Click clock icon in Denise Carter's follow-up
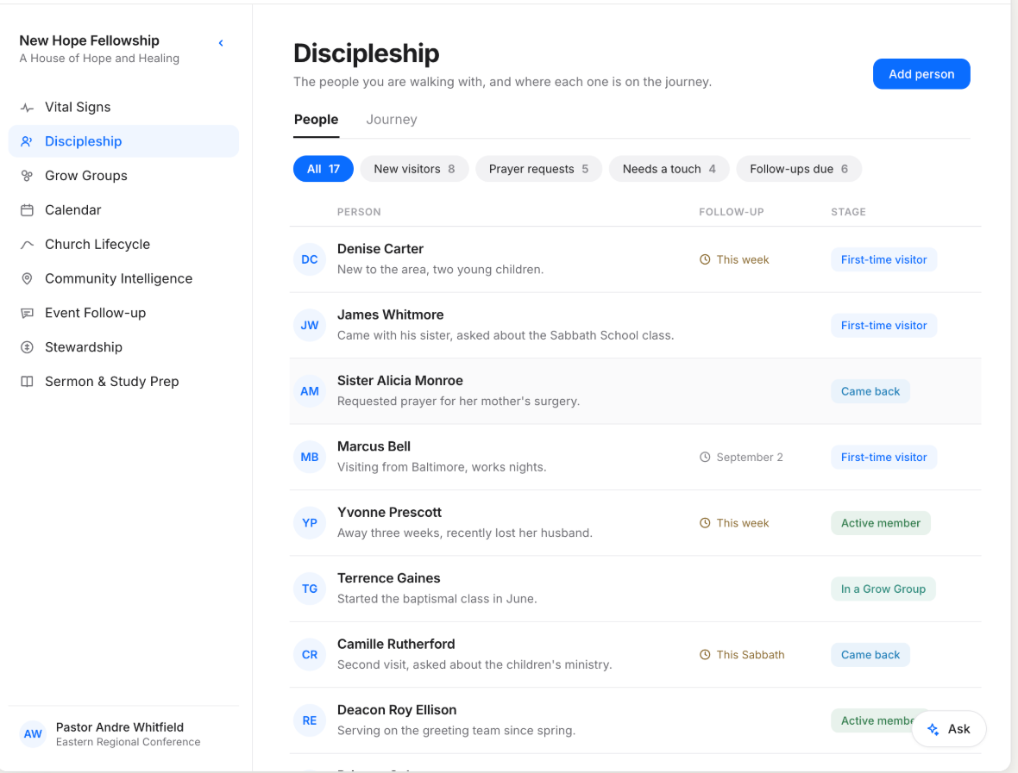 click(705, 259)
